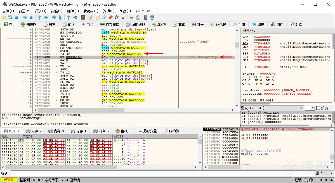Image resolution: width=335 pixels, height=183 pixels.
Task: Switch to the 断点 tab
Action: pyautogui.click(x=87, y=25)
